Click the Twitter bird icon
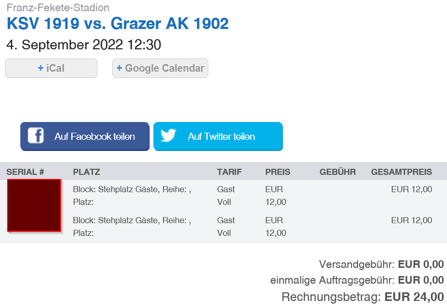 click(168, 135)
